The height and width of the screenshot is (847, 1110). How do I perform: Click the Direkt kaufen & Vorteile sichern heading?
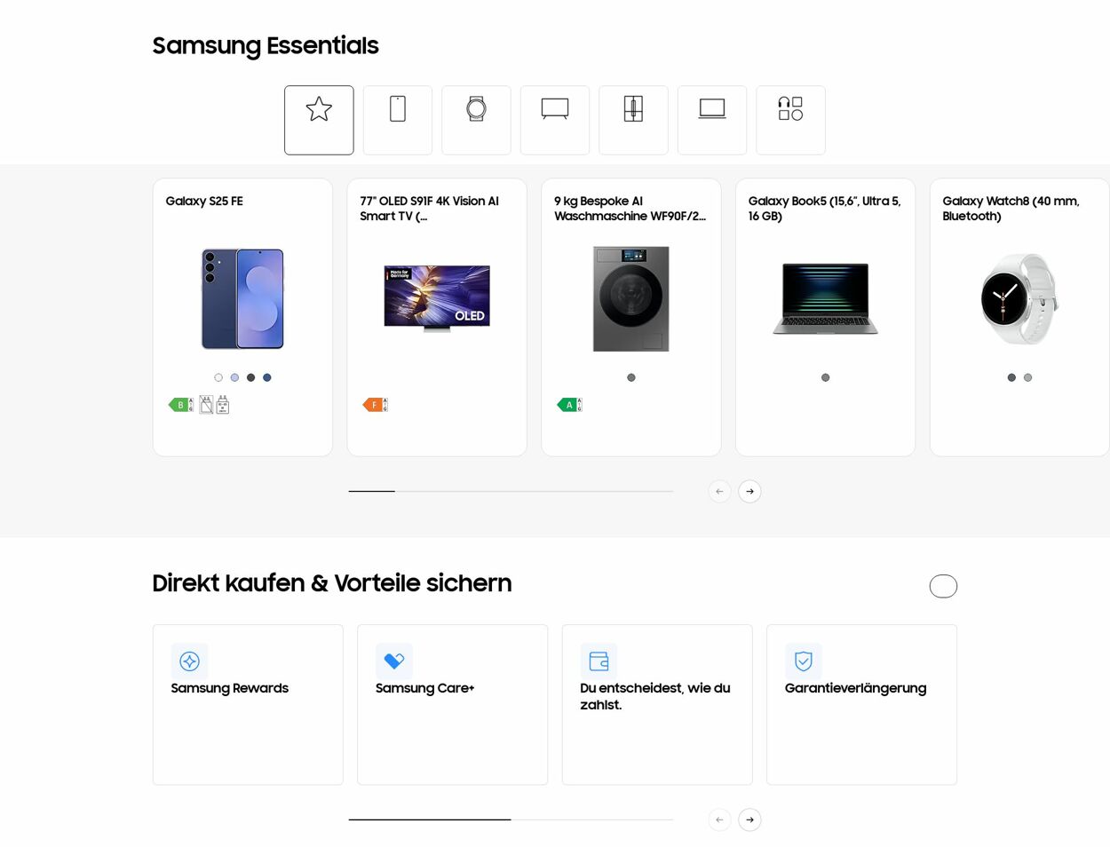coord(332,583)
